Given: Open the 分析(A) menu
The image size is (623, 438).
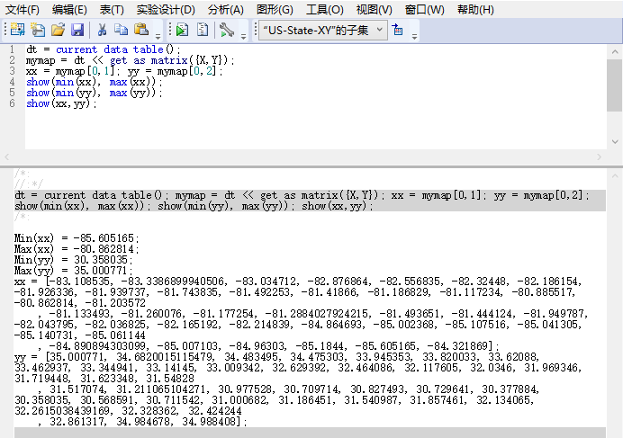Looking at the screenshot, I should (225, 9).
